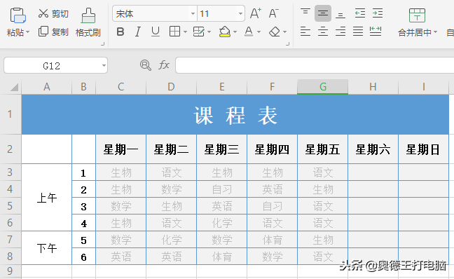Screen dimensions: 454x279
Task: Select row 9 header
Action: pos(11,271)
